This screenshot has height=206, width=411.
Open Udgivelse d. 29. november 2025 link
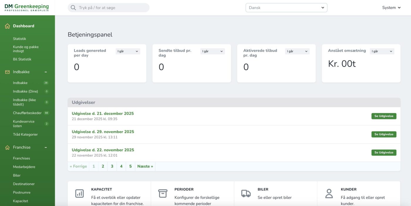[x=103, y=132]
